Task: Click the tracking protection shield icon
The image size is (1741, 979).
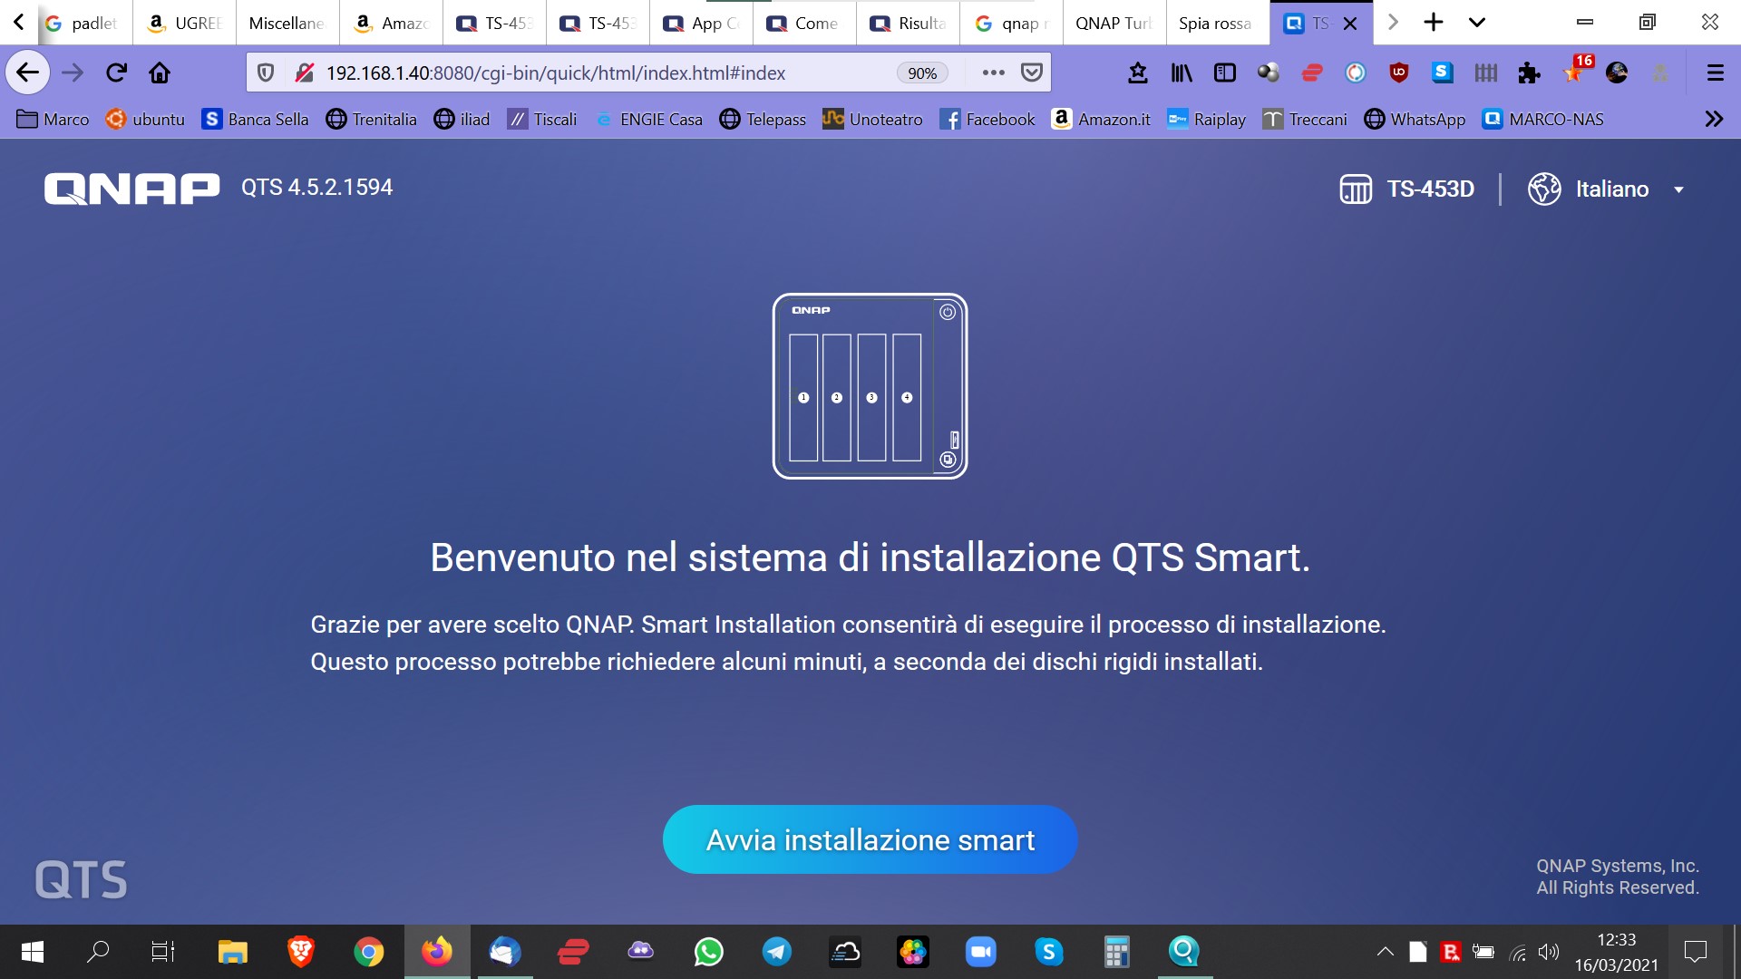Action: [266, 73]
